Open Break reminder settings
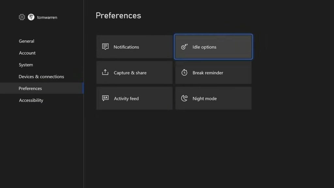The width and height of the screenshot is (334, 188). (213, 72)
